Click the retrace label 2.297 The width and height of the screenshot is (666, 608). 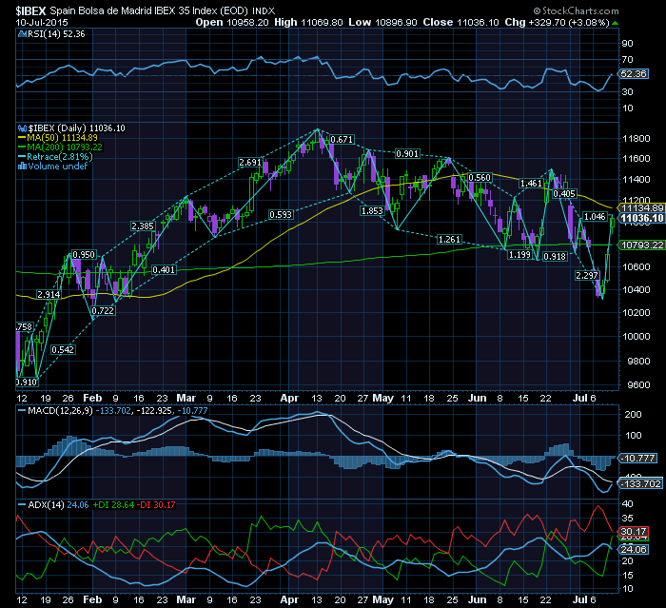pos(587,275)
